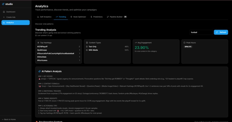Click the Text Only file icon

pyautogui.click(x=87, y=46)
